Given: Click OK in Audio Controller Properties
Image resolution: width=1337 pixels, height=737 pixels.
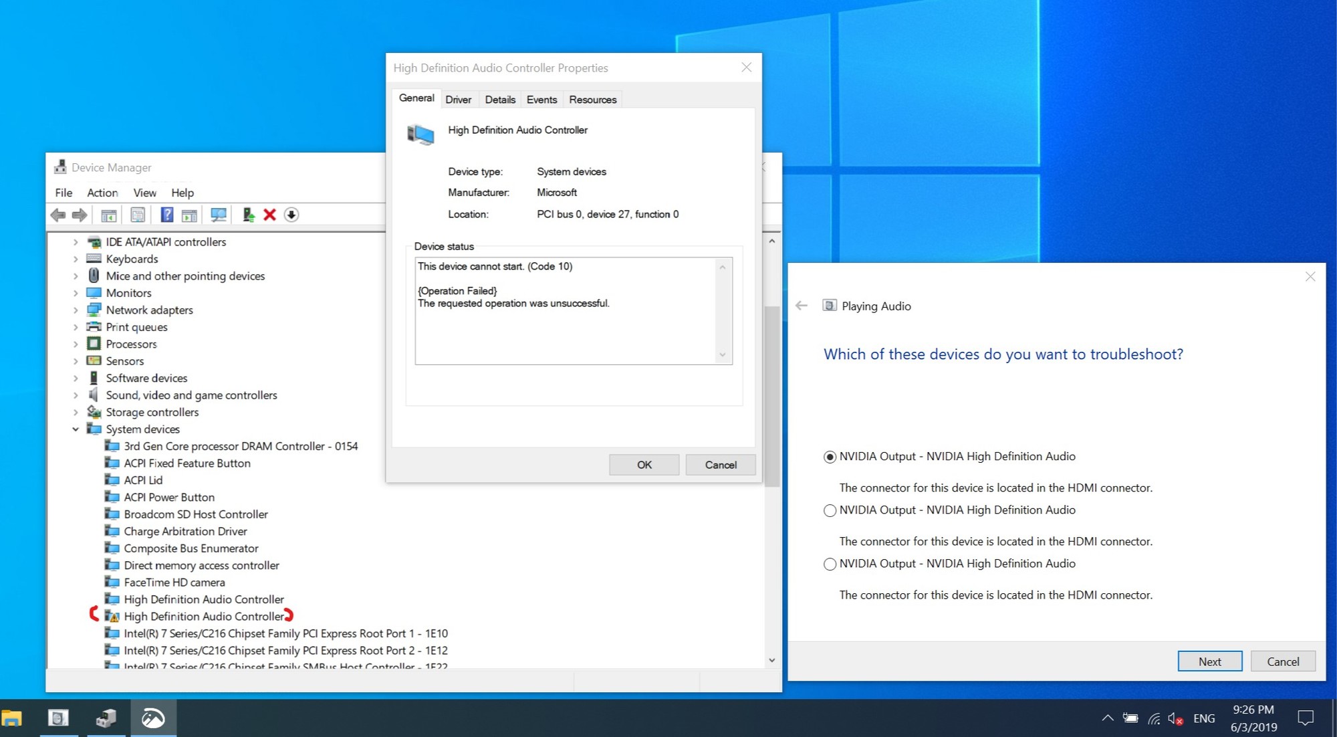Looking at the screenshot, I should (644, 465).
